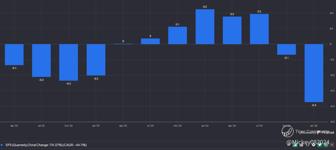Click the Jan '23 x-axis label
The height and width of the screenshot is (150, 336).
pyautogui.click(x=96, y=126)
